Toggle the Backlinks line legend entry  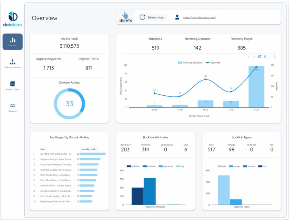(213, 63)
